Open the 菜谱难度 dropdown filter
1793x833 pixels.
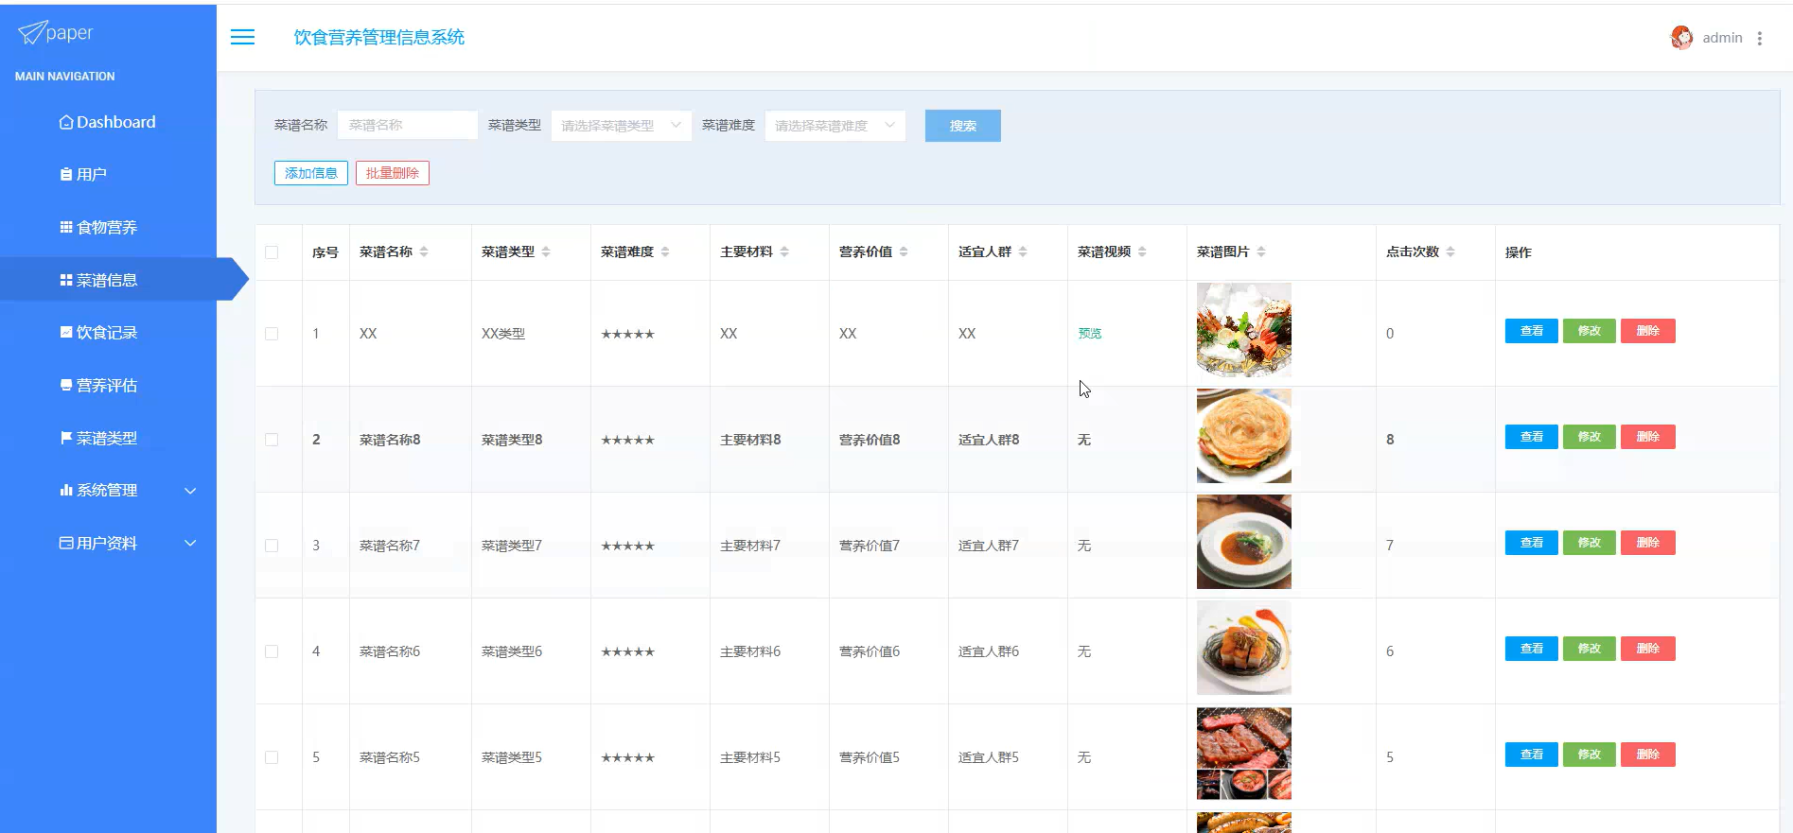click(x=835, y=125)
